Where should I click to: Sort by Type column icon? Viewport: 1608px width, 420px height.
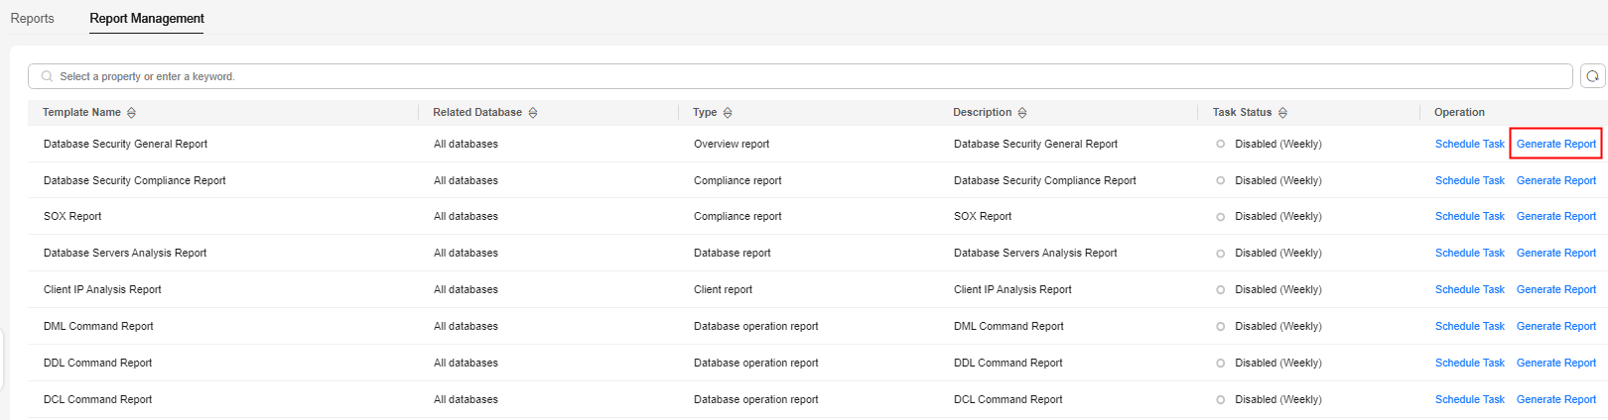728,113
